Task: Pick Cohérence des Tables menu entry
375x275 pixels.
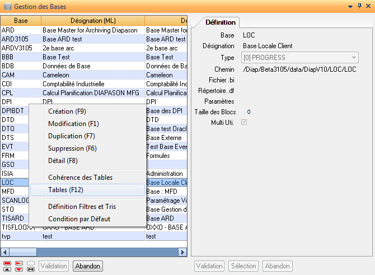Action: click(80, 178)
